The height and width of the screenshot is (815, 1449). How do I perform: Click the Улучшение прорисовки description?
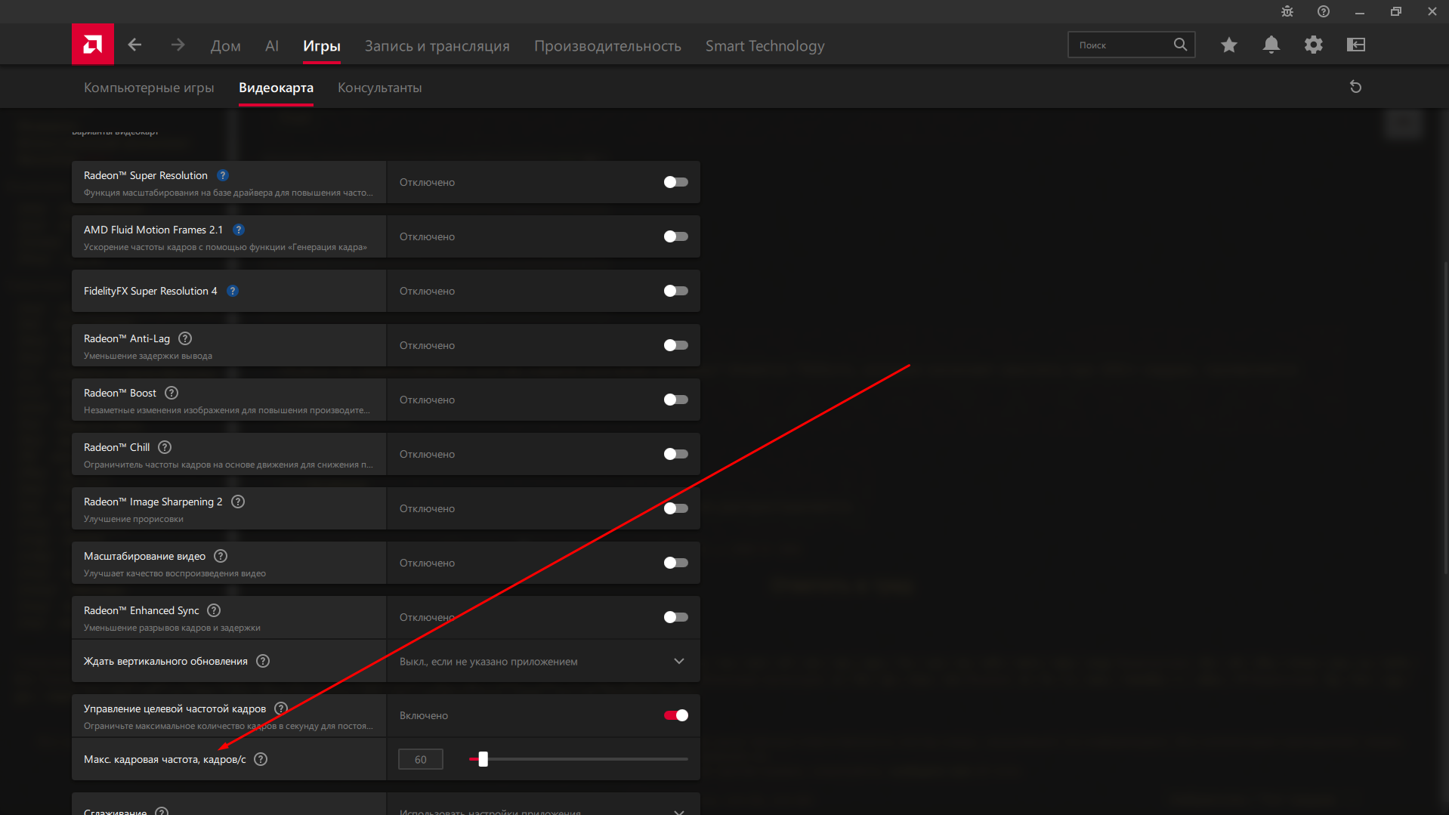134,519
